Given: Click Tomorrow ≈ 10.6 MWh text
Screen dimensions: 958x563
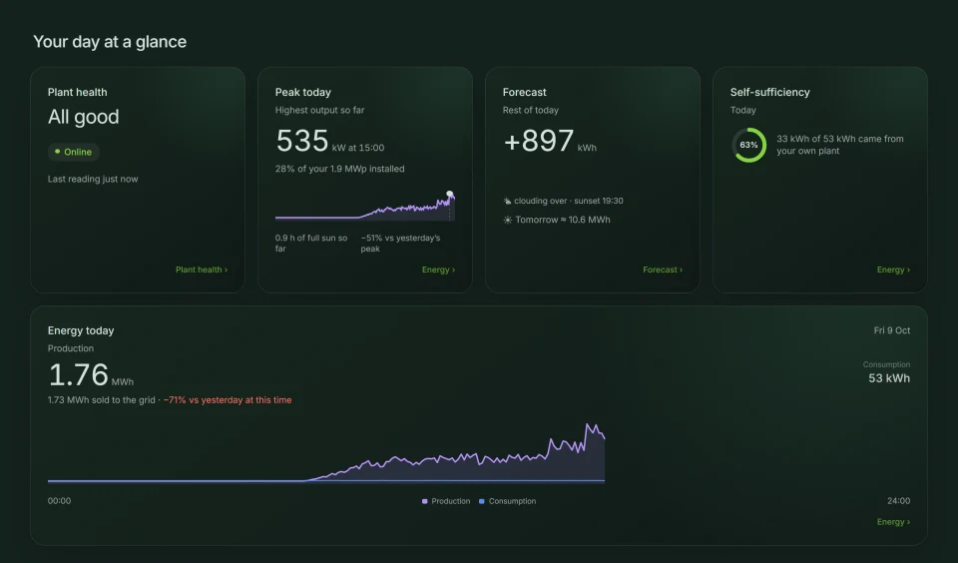Looking at the screenshot, I should (x=562, y=220).
